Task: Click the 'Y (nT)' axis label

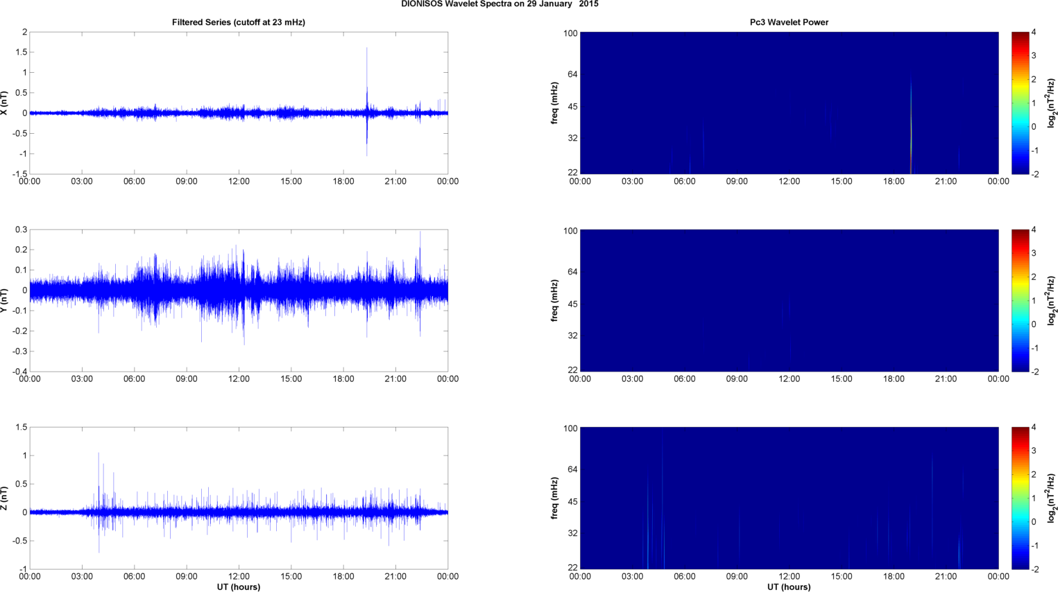Action: pos(5,300)
